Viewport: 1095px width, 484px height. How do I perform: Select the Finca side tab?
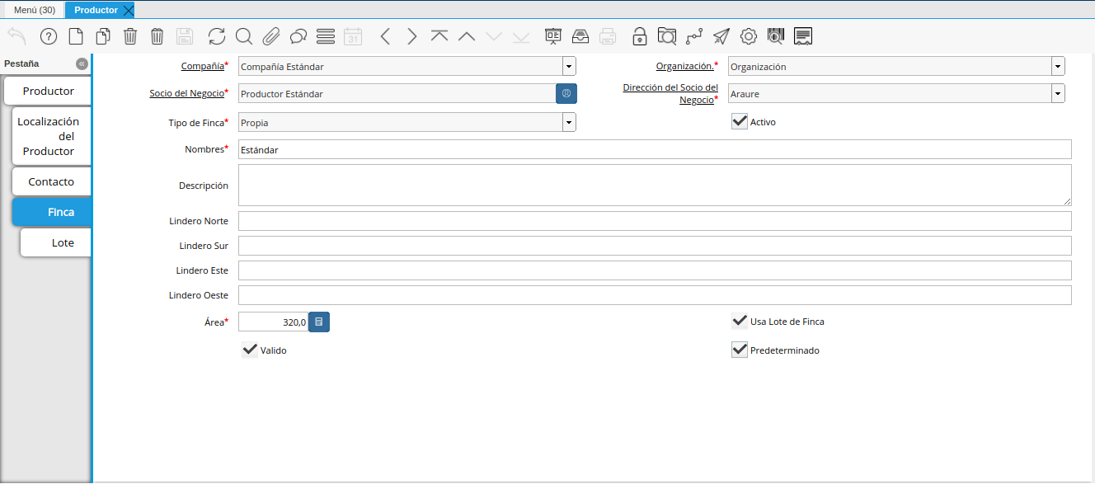click(x=52, y=212)
